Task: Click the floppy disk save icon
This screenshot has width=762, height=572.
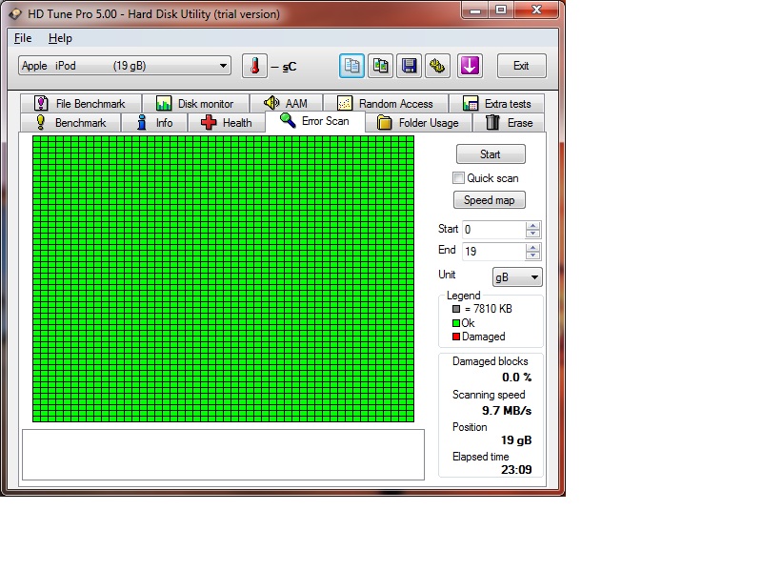Action: (409, 66)
